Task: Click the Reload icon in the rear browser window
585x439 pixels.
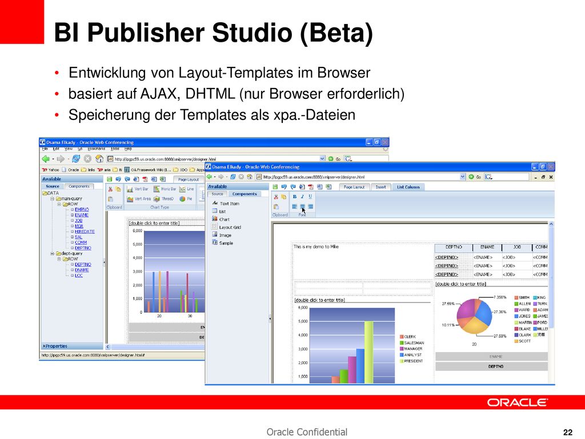Action: [x=76, y=159]
